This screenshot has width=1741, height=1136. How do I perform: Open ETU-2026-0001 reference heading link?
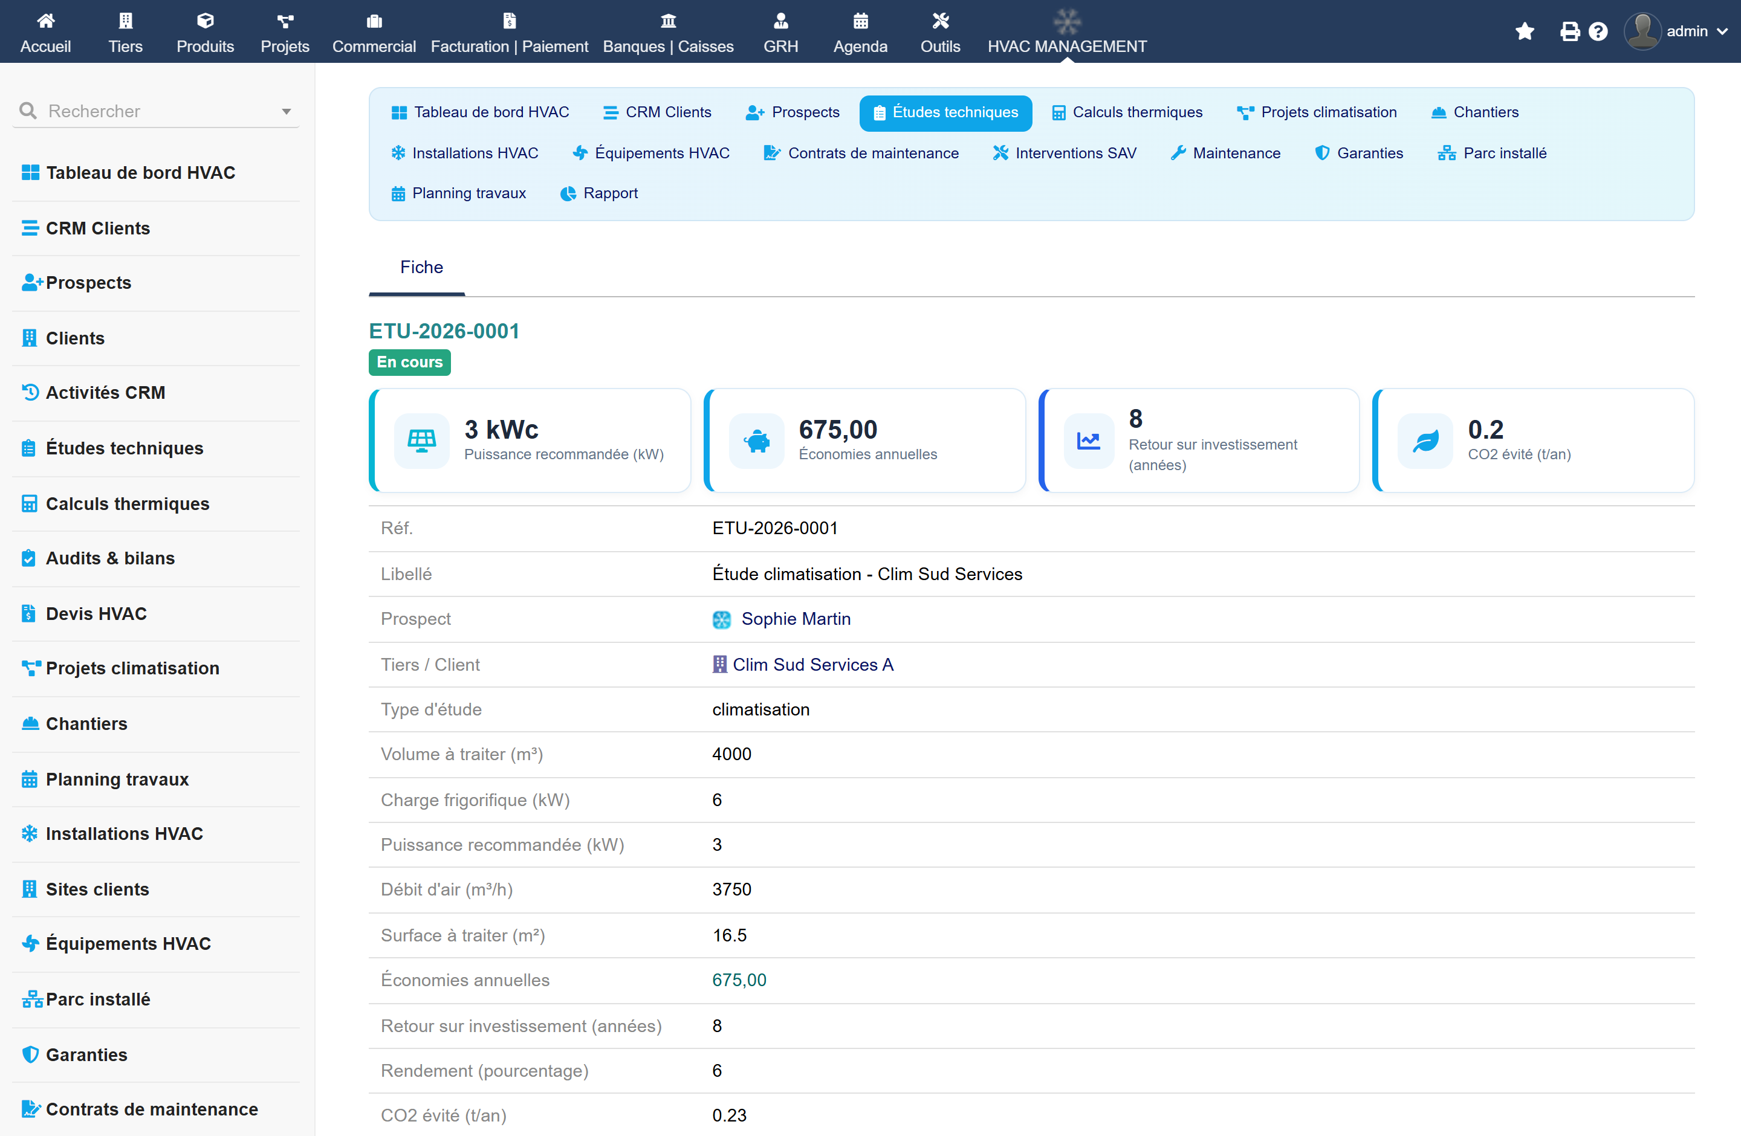tap(444, 331)
